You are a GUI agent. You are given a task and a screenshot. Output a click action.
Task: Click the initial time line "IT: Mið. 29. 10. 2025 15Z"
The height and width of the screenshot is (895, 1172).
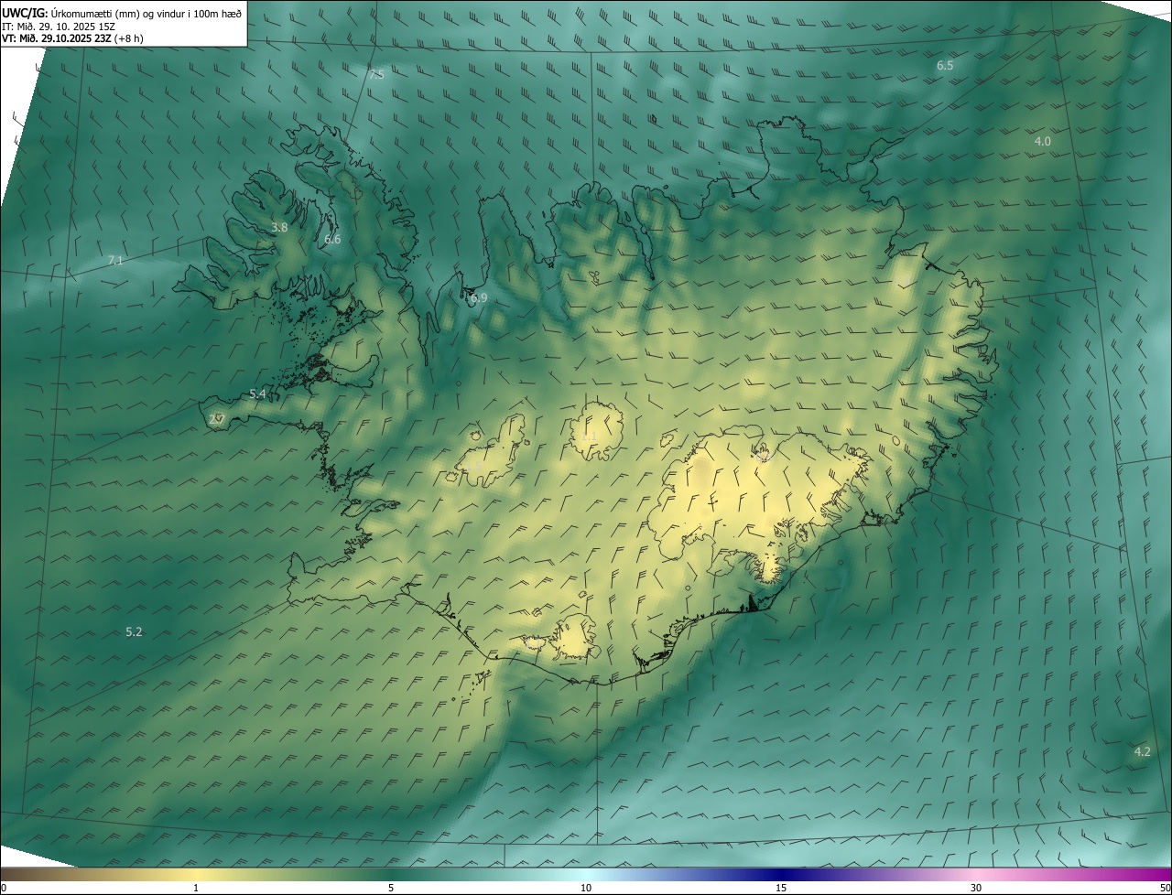pos(59,27)
